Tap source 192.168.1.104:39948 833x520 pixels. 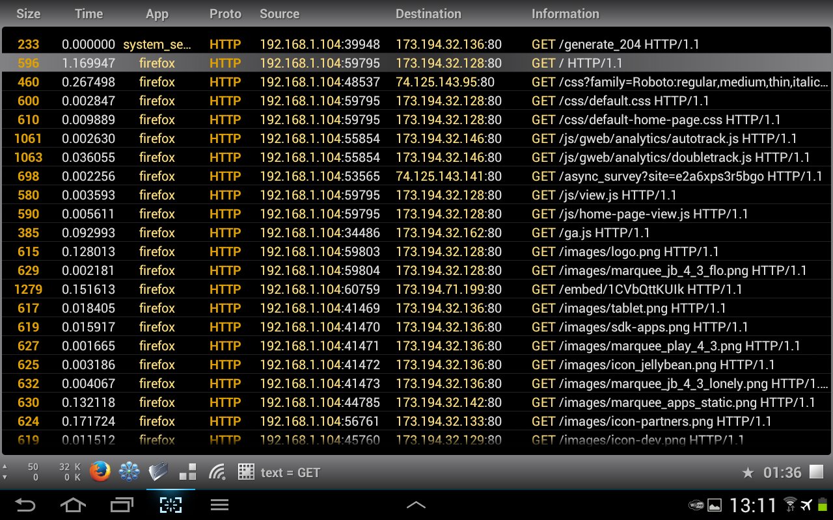click(x=320, y=44)
